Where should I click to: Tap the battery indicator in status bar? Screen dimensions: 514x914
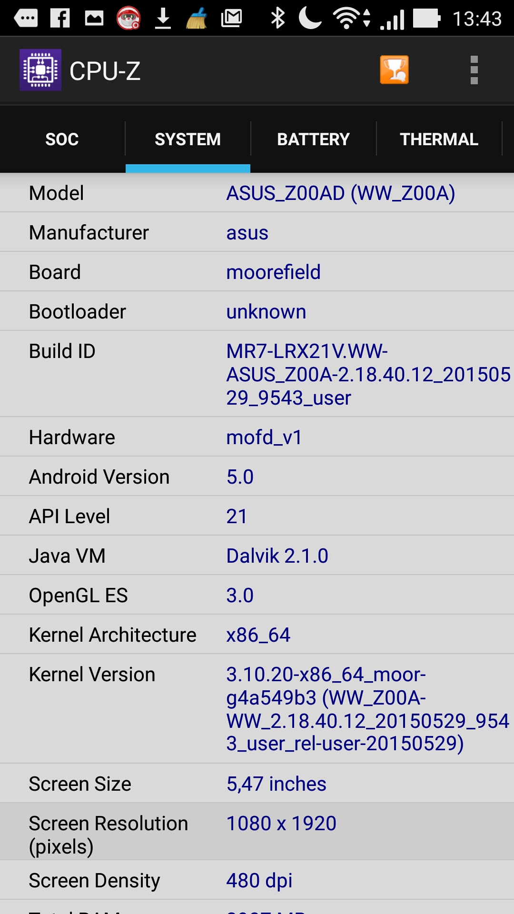[x=426, y=19]
